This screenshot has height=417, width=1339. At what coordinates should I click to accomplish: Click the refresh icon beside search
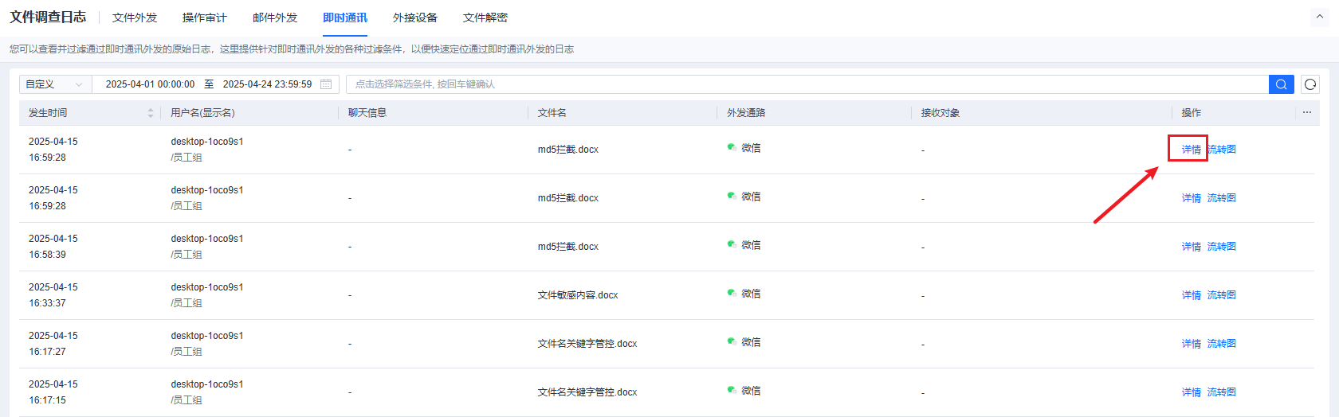click(1310, 84)
